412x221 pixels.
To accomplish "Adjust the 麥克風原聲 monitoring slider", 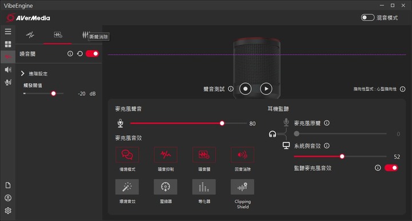I will click(x=340, y=133).
